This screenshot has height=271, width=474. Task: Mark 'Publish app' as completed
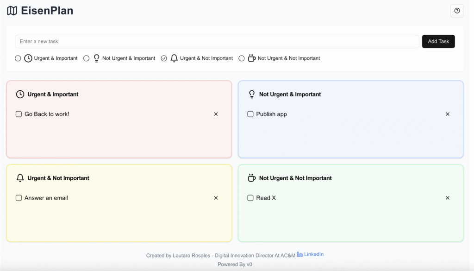click(x=250, y=114)
